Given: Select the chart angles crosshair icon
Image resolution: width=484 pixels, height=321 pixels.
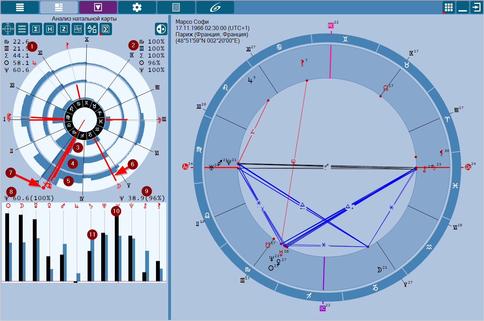Looking at the screenshot, I should coord(8,29).
